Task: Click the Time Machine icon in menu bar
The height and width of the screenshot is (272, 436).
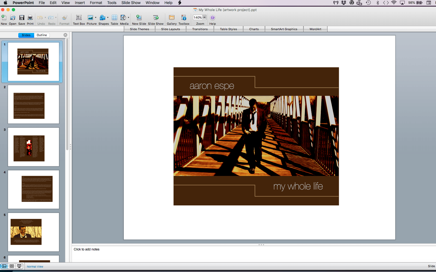Action: point(368,3)
